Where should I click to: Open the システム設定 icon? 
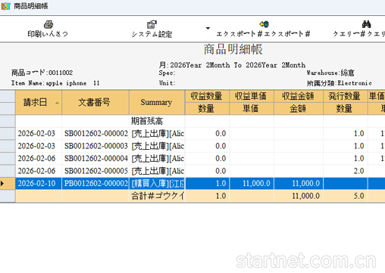[152, 24]
